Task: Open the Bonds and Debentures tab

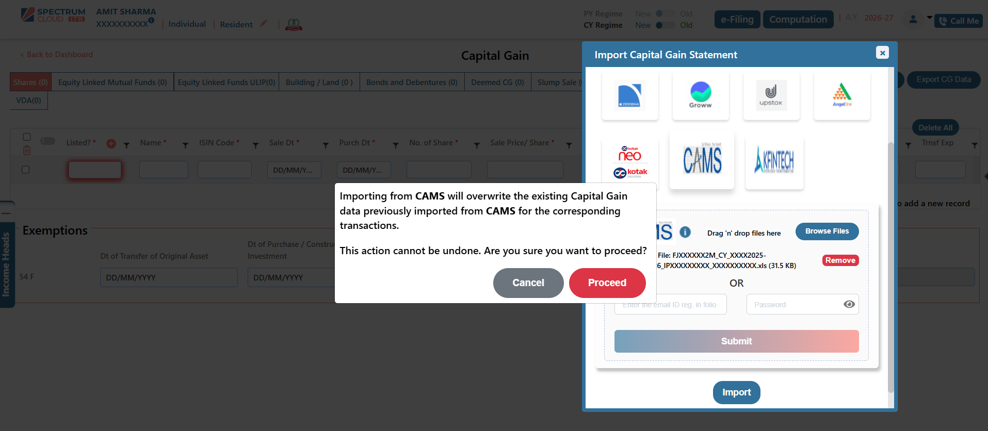Action: click(412, 82)
